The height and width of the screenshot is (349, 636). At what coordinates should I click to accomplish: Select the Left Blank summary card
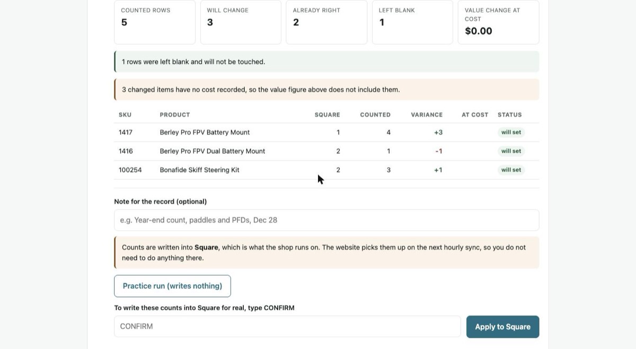tap(412, 22)
